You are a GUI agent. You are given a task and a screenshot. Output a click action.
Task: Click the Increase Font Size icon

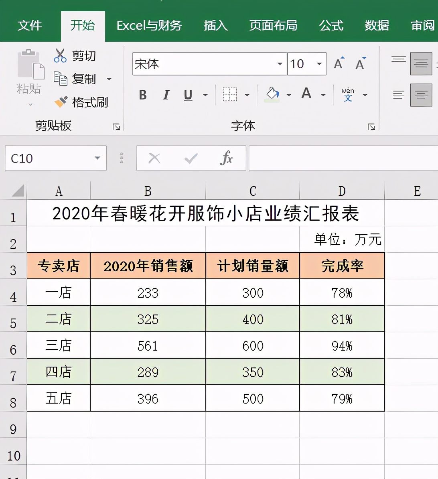tap(338, 63)
